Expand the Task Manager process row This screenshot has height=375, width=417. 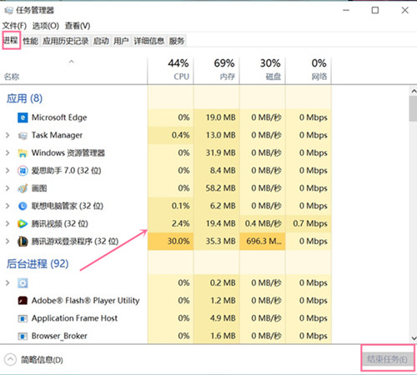[8, 135]
